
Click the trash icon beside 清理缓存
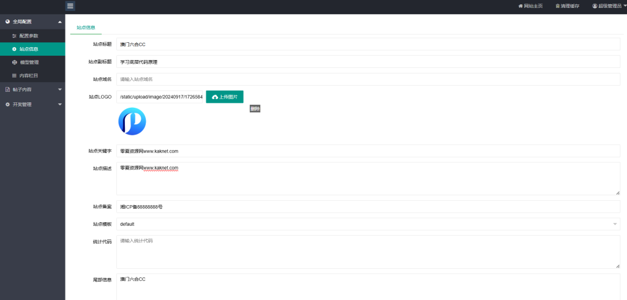coord(557,6)
